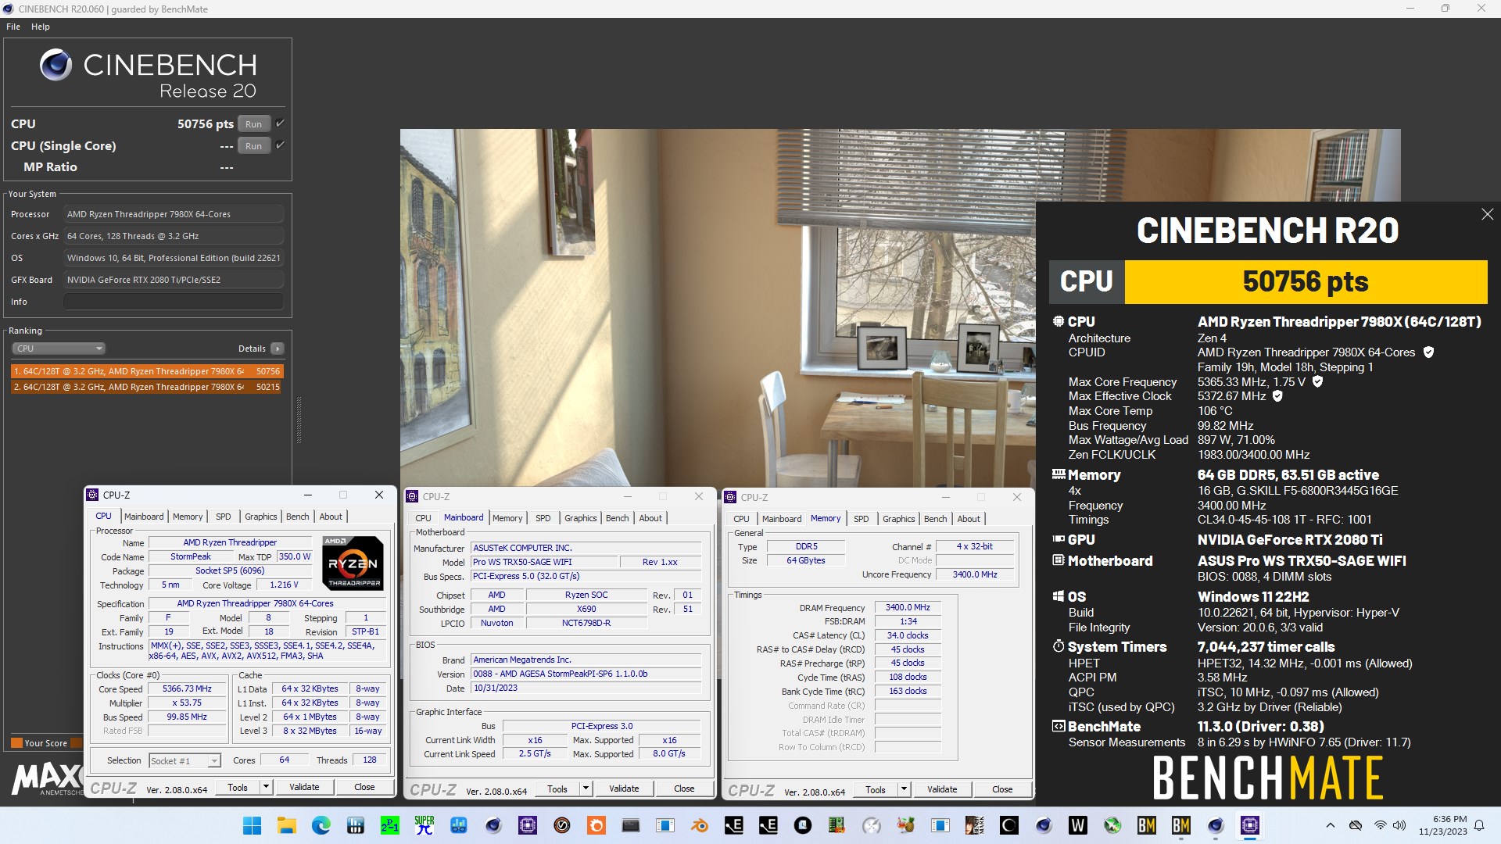Open the green RAM stick taskbar icon

836,825
